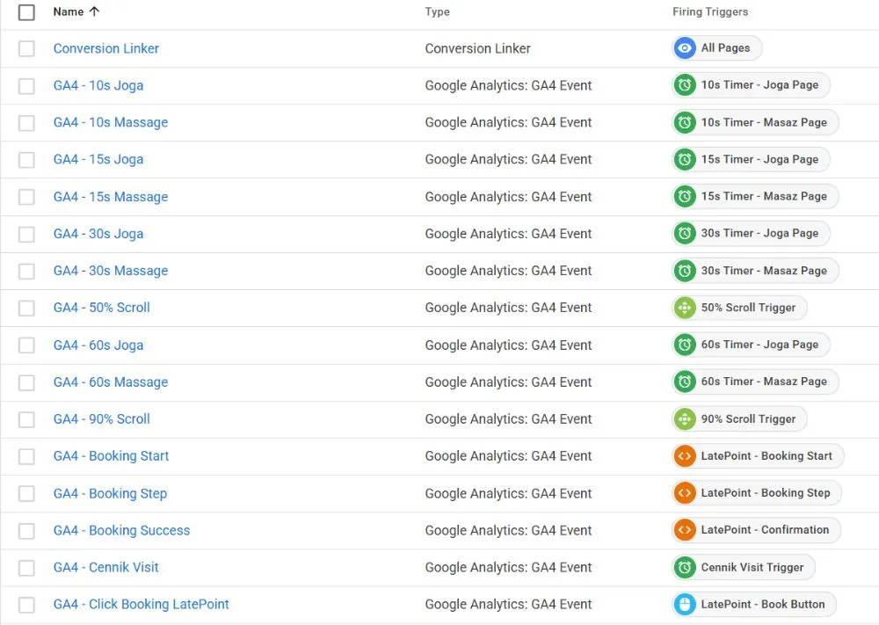
Task: Click the Cennik Visit Trigger timer icon
Action: tap(685, 568)
